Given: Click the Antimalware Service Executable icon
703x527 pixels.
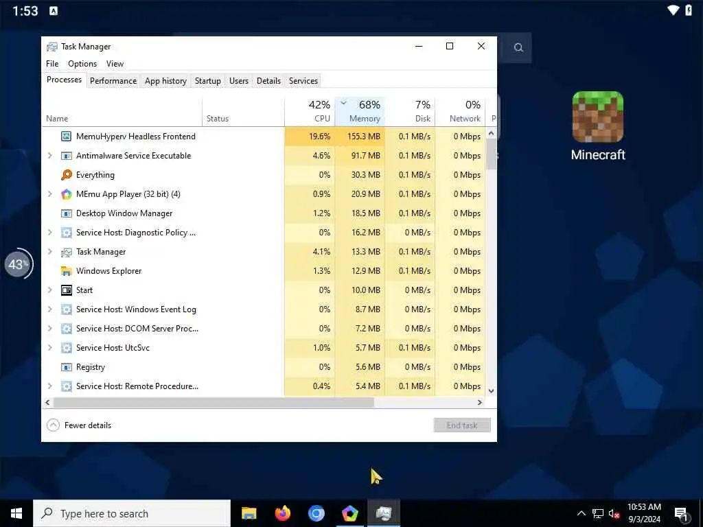Looking at the screenshot, I should click(67, 156).
